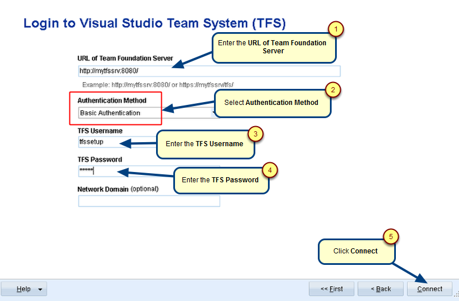Click the 'Select Authentication Method' callout

(273, 103)
